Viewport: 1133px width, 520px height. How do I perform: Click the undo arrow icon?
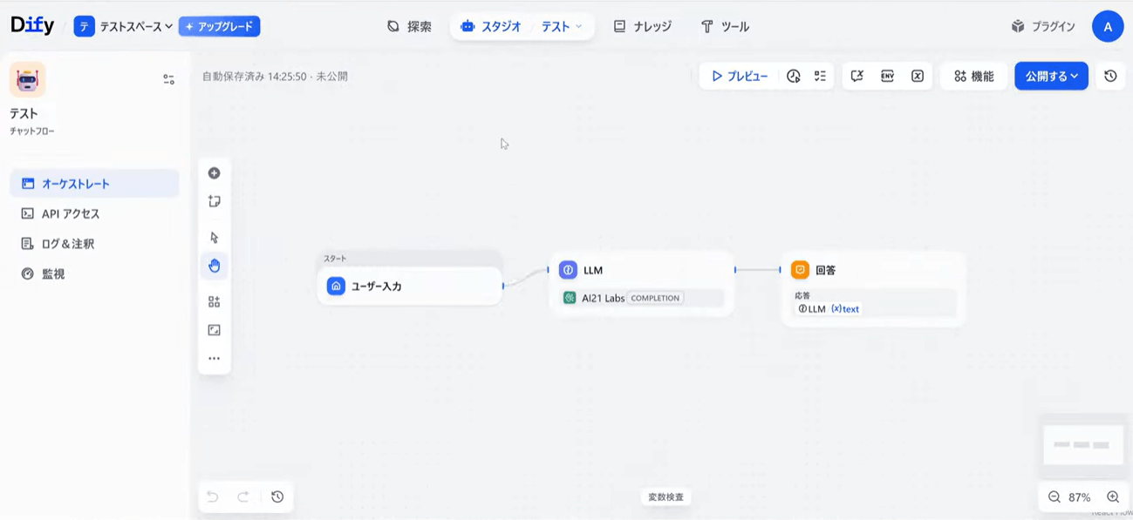(x=212, y=496)
